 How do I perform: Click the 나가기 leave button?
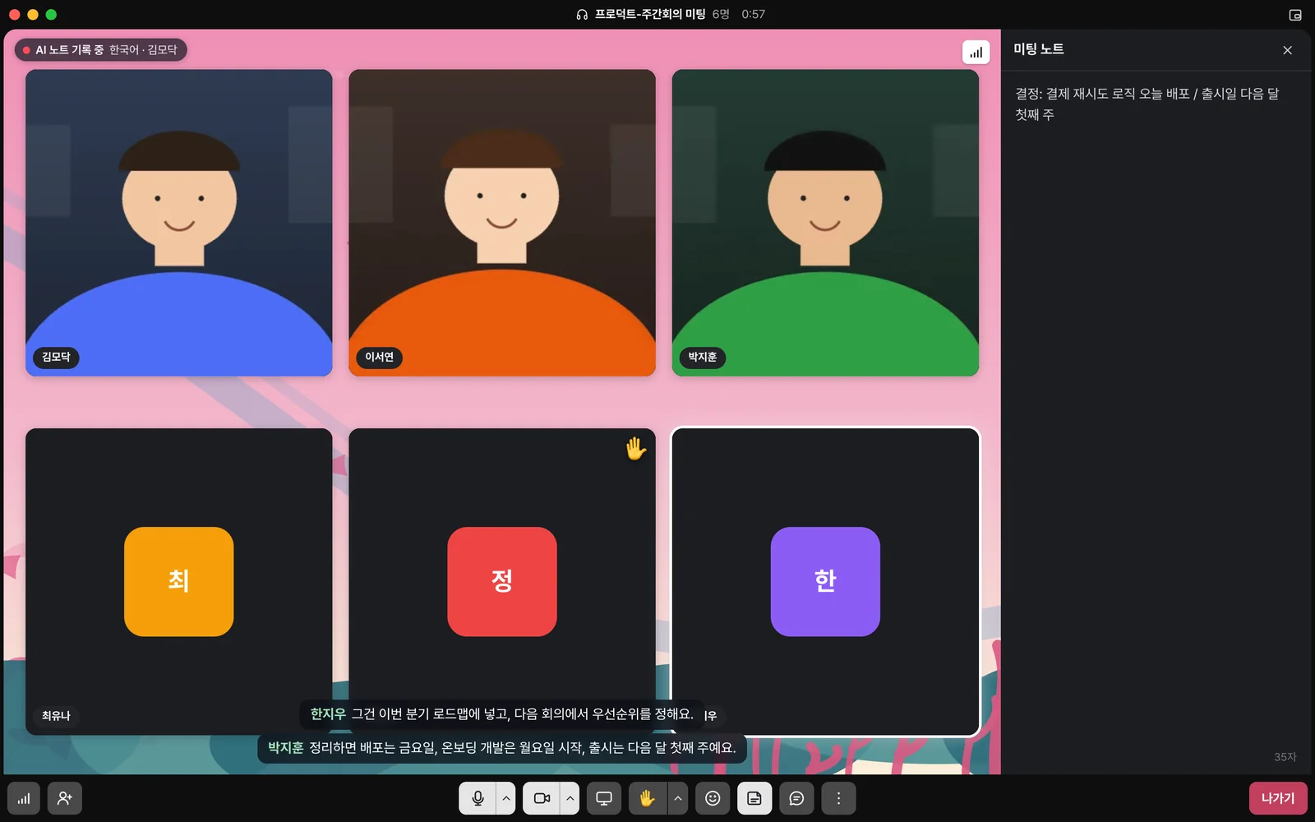point(1278,798)
